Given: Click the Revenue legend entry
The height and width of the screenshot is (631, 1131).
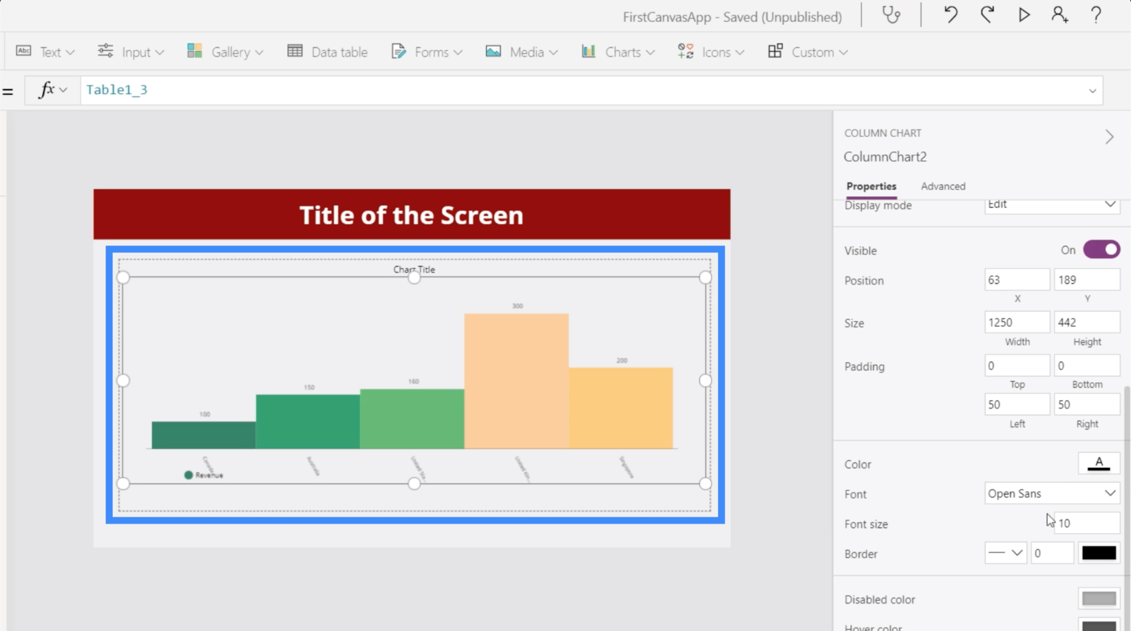Looking at the screenshot, I should coord(204,475).
